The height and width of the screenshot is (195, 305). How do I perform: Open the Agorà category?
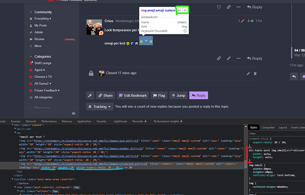(38, 70)
